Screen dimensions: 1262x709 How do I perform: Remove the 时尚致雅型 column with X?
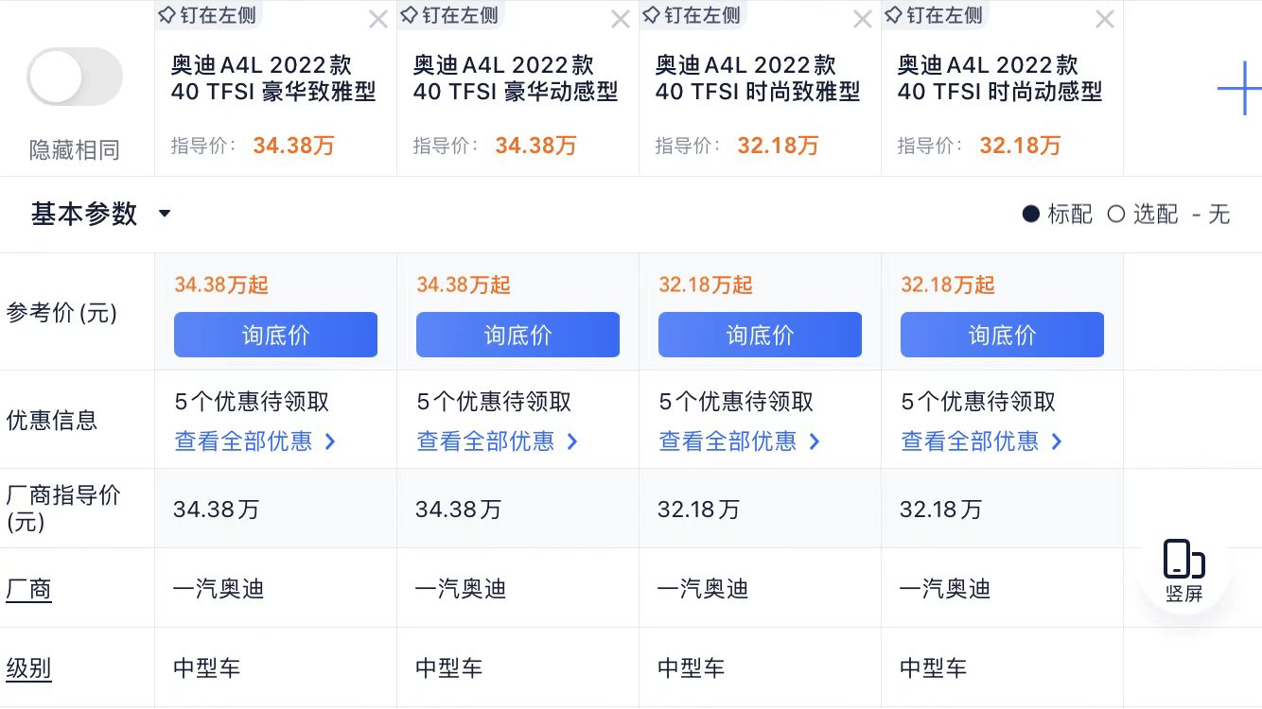[862, 19]
